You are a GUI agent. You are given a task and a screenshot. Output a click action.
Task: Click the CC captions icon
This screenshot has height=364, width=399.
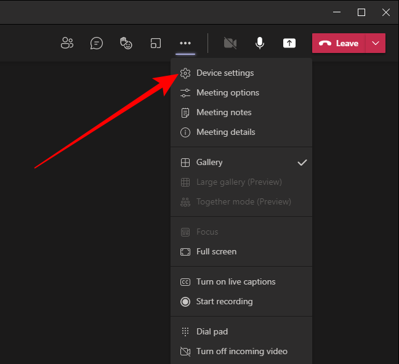[185, 282]
